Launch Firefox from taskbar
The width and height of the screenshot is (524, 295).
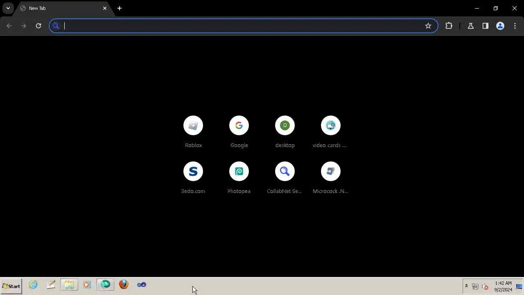click(124, 285)
